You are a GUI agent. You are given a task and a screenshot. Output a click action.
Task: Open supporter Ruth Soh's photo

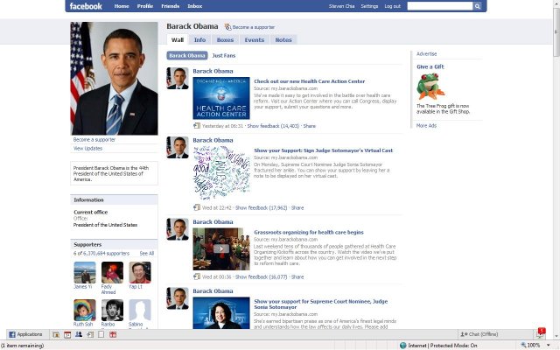85,310
